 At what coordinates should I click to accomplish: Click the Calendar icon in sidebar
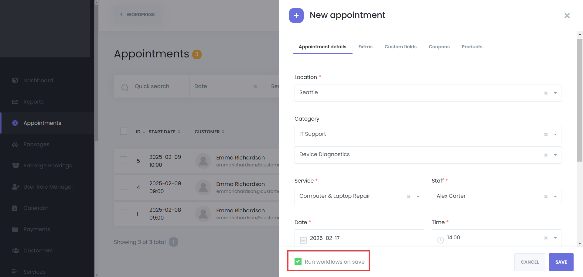pos(15,208)
